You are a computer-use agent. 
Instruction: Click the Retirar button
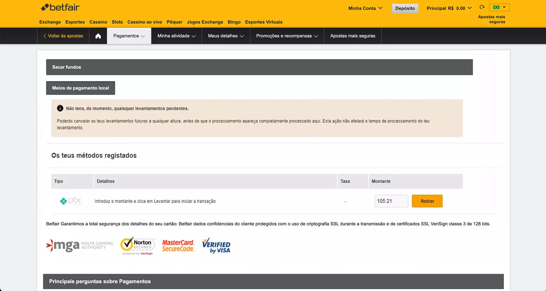pyautogui.click(x=427, y=201)
